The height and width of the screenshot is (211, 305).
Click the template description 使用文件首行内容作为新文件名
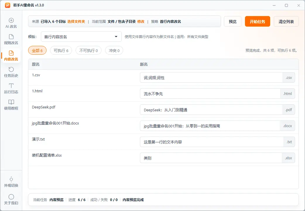click(149, 37)
